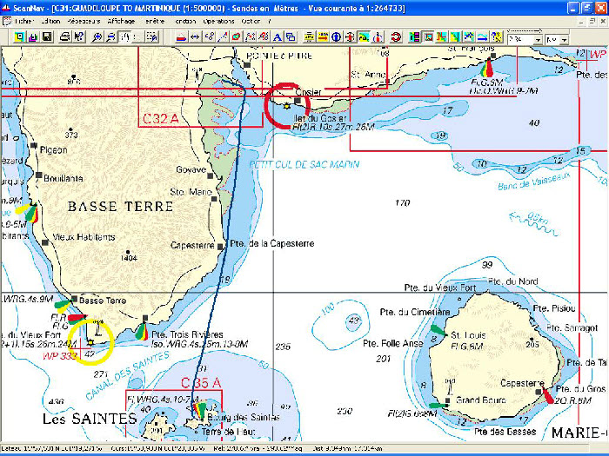The image size is (609, 456).
Task: Click the red boat icon in toolbar
Action: pyautogui.click(x=181, y=37)
